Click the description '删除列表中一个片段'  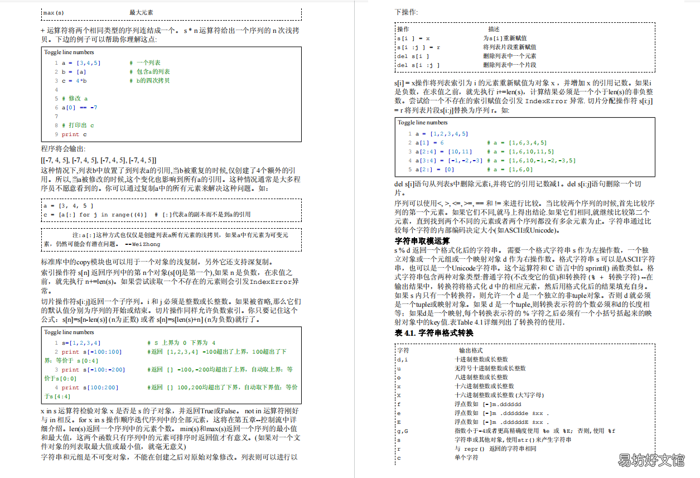click(x=510, y=65)
